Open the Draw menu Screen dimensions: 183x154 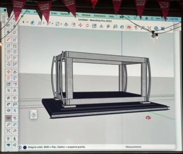click(54, 13)
